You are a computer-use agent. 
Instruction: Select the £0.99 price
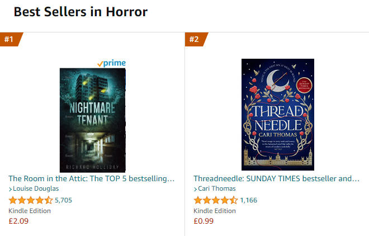(204, 221)
